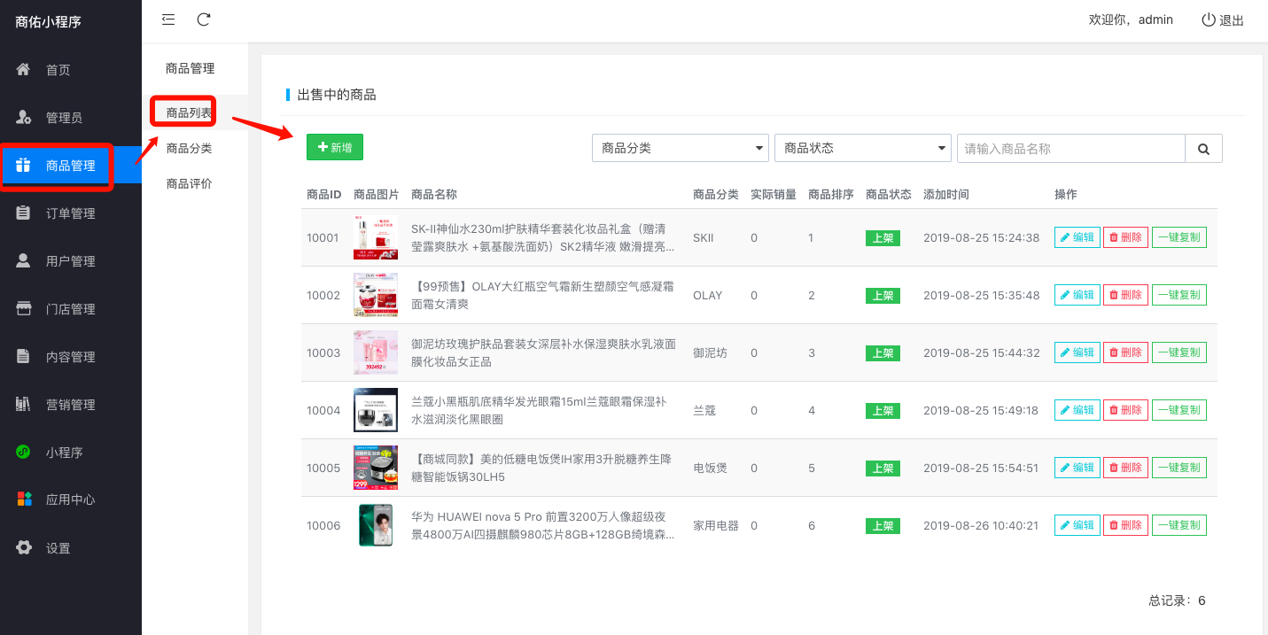Delete product 10003
The width and height of the screenshot is (1268, 635).
[1125, 352]
